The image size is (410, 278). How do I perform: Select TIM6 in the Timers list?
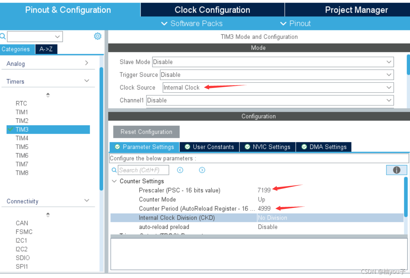point(22,156)
